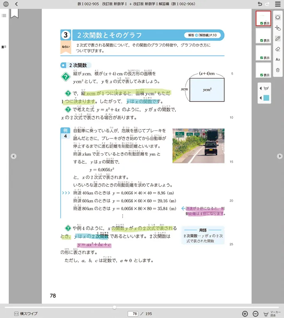Zoom in with the plus button
The image size is (284, 318).
click(245, 314)
